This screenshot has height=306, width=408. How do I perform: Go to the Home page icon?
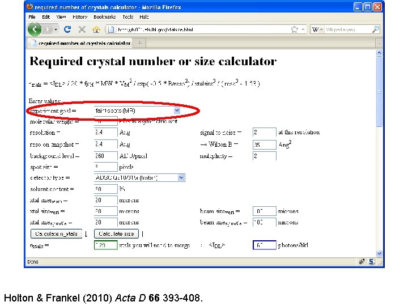click(x=96, y=29)
